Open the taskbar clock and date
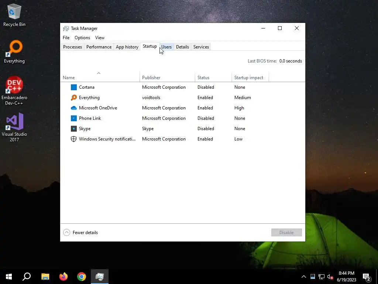This screenshot has height=284, width=378. coord(346,277)
